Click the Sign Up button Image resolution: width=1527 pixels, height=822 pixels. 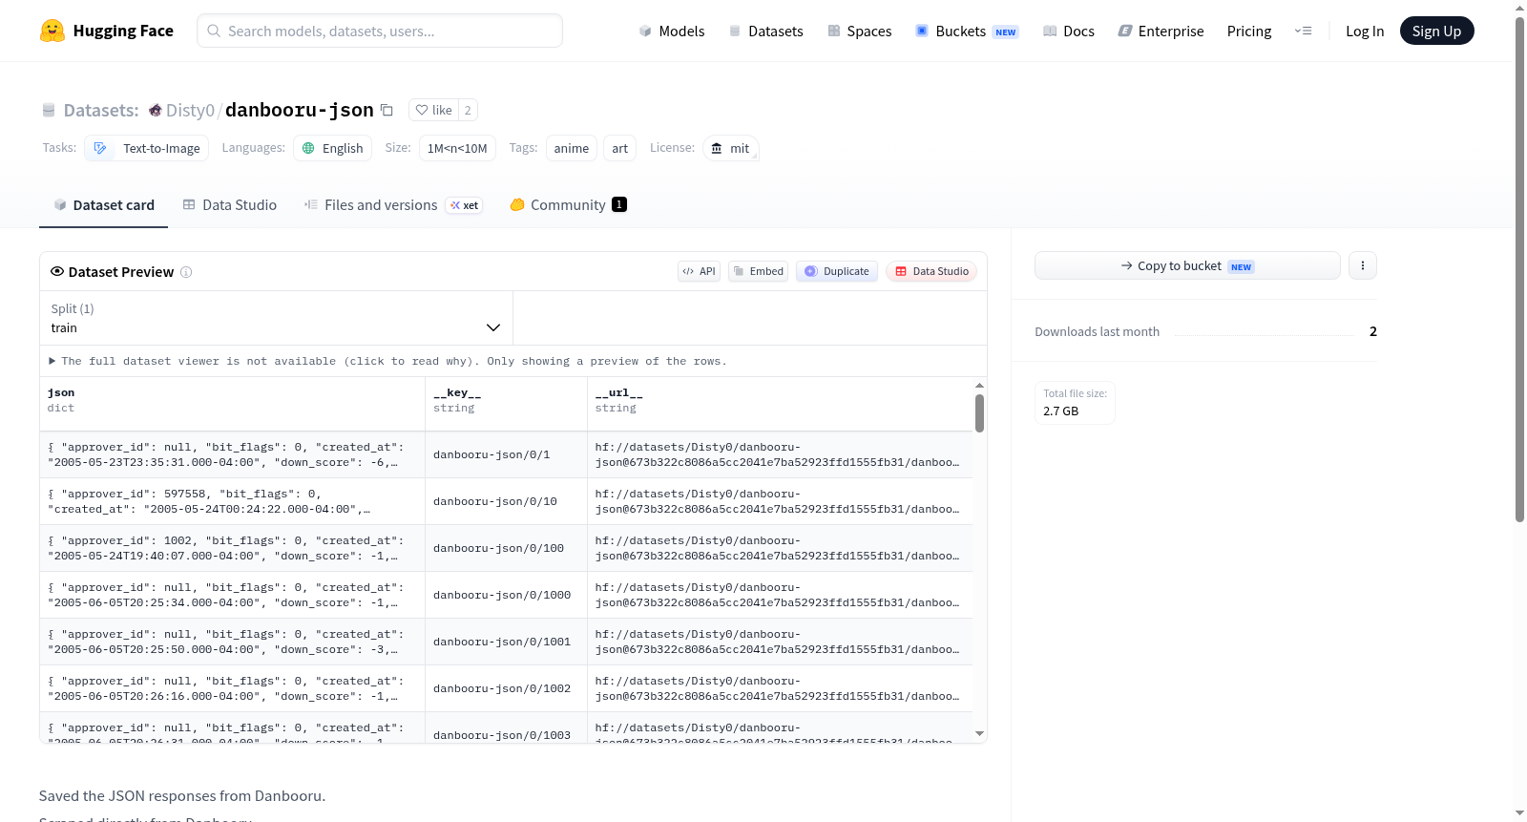coord(1436,31)
